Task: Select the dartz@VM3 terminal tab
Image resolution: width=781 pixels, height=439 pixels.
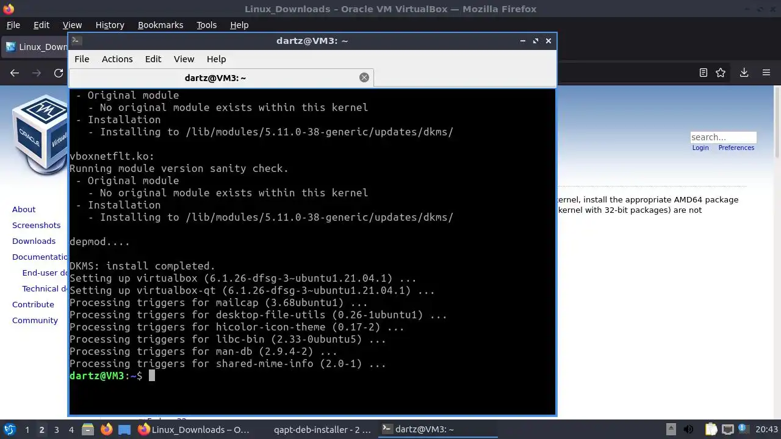Action: coord(221,77)
